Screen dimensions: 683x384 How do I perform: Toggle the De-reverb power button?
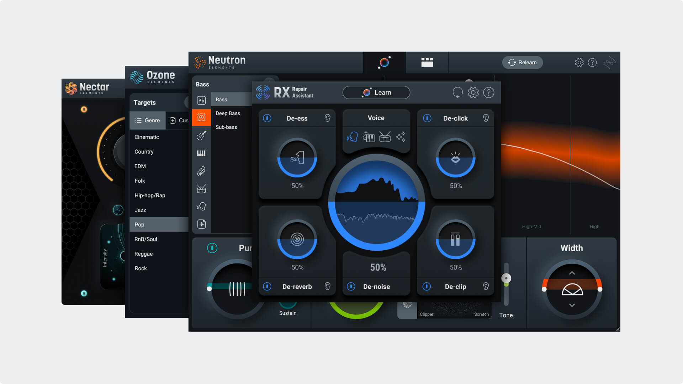click(x=267, y=286)
